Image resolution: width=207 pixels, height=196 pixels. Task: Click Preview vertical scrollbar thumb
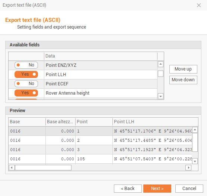point(195,142)
